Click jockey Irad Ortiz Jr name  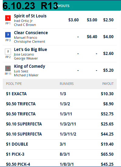(x=23, y=21)
